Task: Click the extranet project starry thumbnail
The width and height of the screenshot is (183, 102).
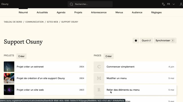Action: pos(9,67)
